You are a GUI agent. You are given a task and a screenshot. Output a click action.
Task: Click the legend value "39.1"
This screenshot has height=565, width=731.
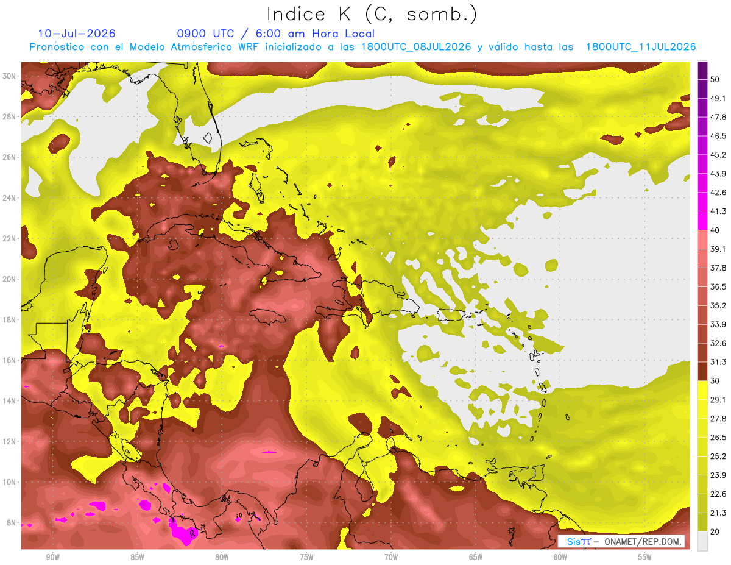(x=718, y=249)
